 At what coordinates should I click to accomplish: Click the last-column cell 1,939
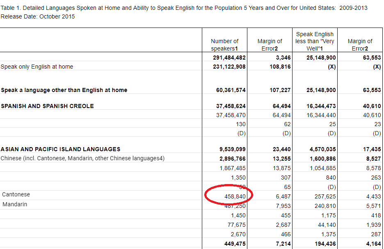click(373, 225)
